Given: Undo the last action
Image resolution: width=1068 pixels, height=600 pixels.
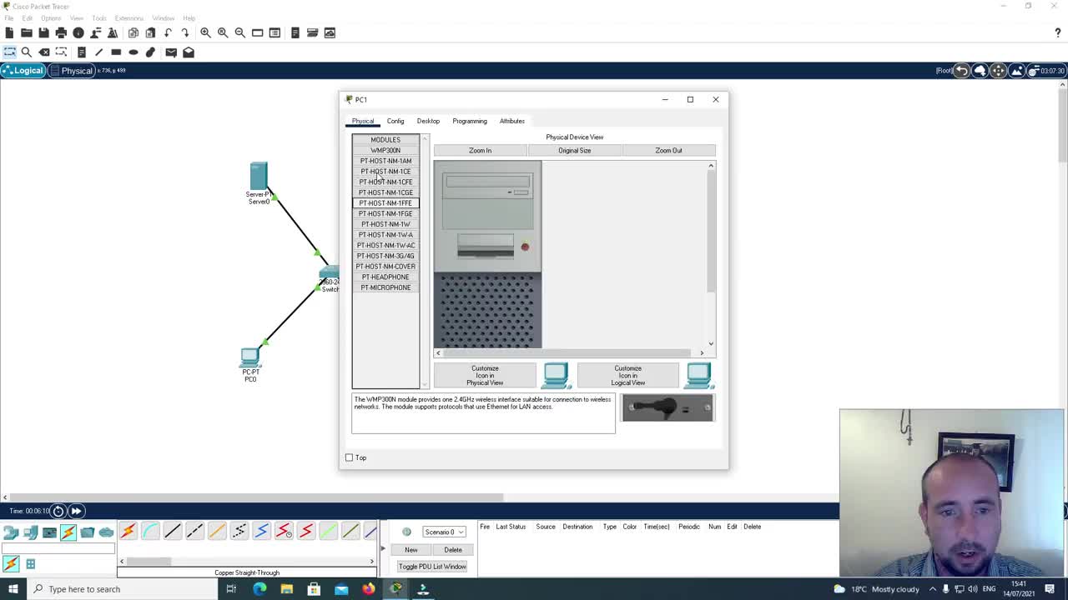Looking at the screenshot, I should coord(168,32).
